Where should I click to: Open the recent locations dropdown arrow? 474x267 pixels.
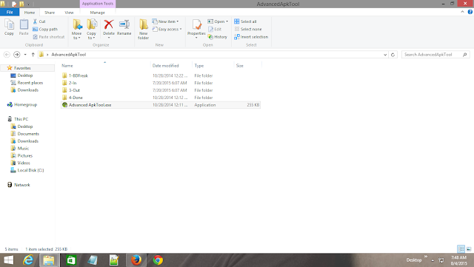pos(25,55)
